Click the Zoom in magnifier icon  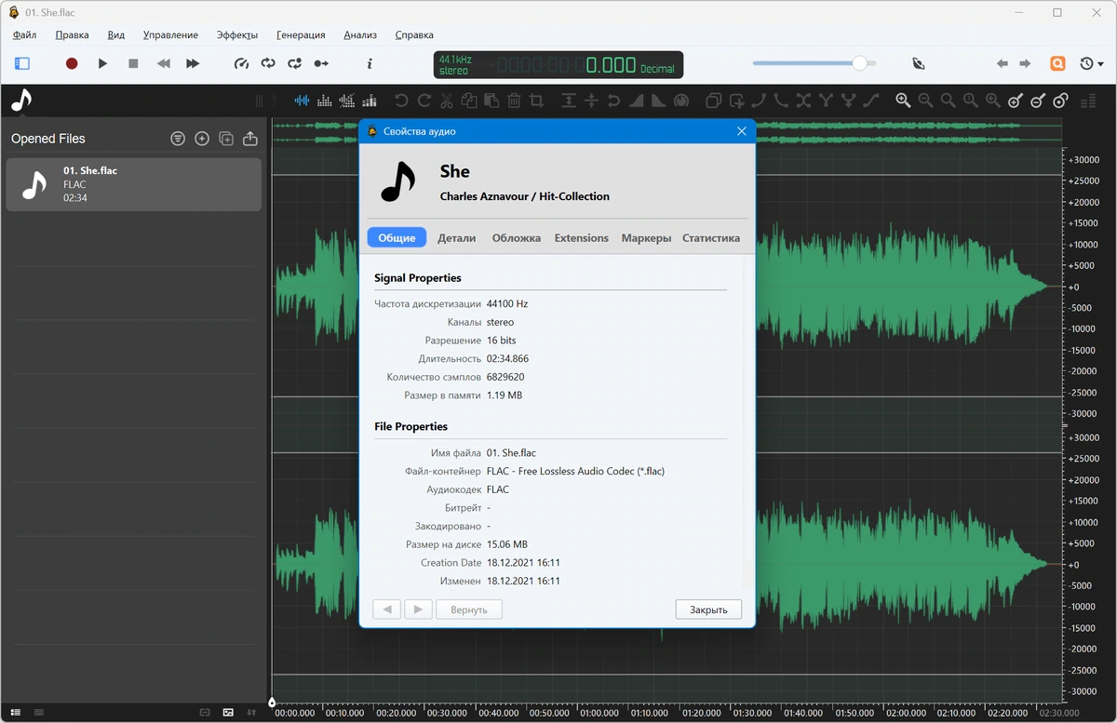click(903, 100)
